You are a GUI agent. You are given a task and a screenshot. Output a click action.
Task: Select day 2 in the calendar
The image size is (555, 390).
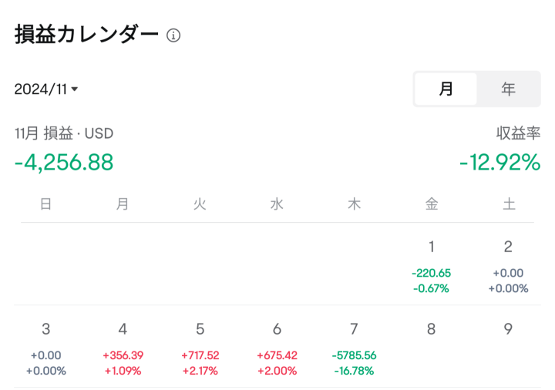point(508,267)
